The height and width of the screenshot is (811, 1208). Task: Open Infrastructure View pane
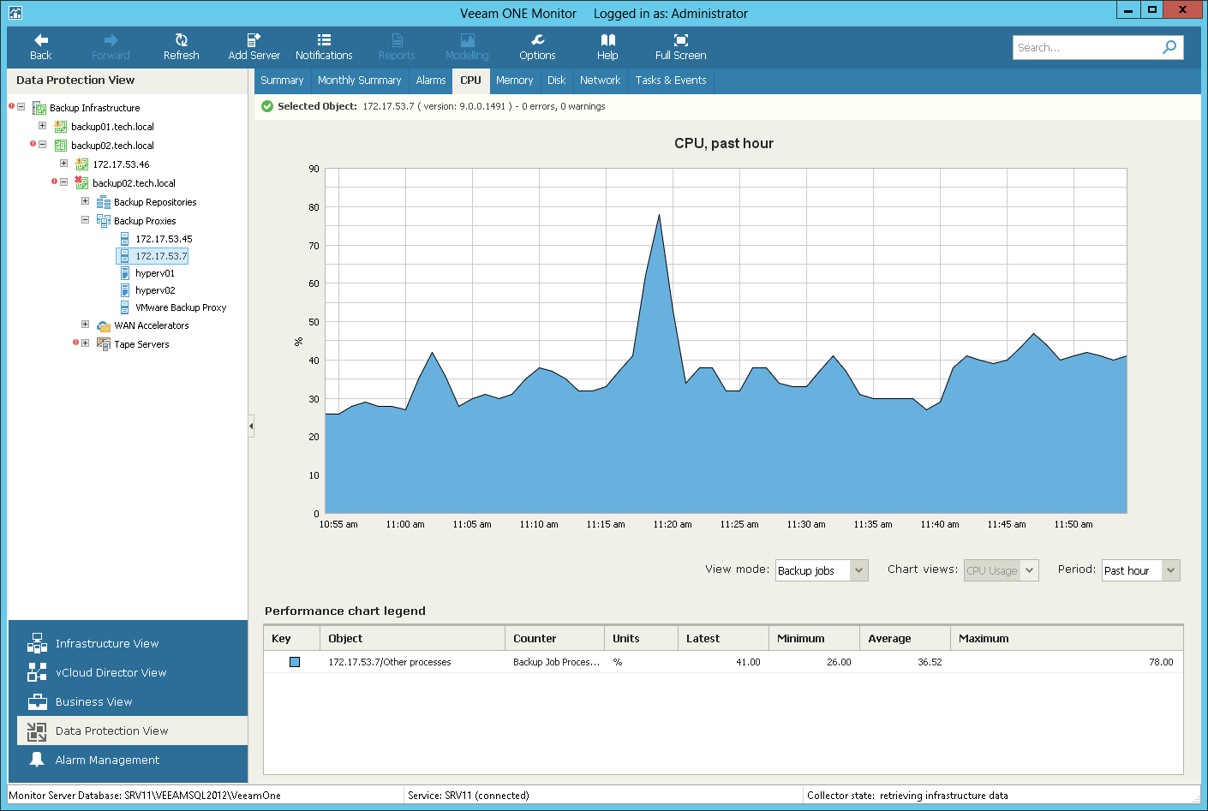(x=133, y=643)
